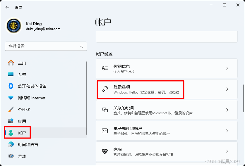Expand 关联的设备 chevron arrow
This screenshot has width=245, height=166.
click(227, 110)
